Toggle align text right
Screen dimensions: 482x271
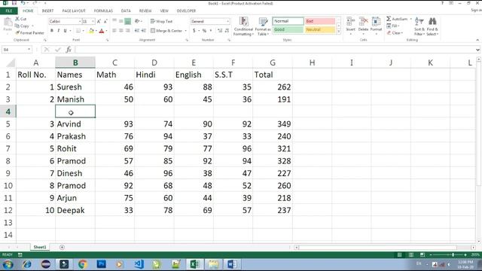(127, 31)
